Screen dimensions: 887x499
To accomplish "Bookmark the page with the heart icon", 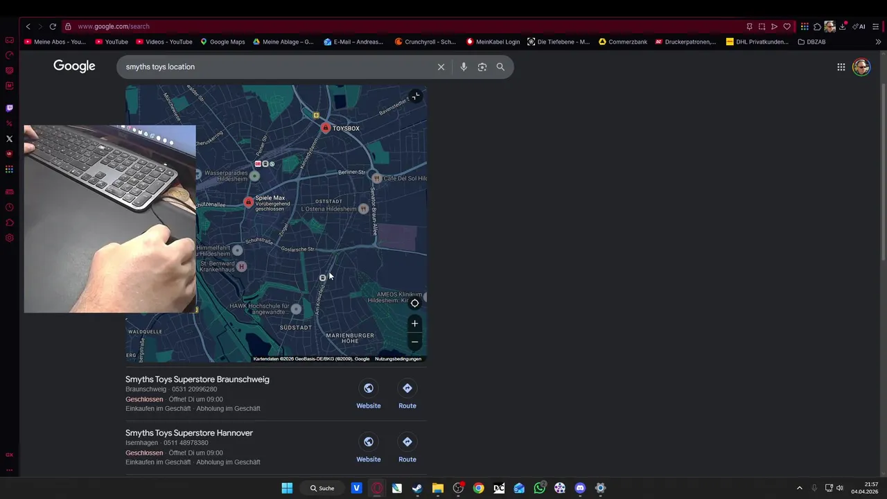I will [x=787, y=26].
